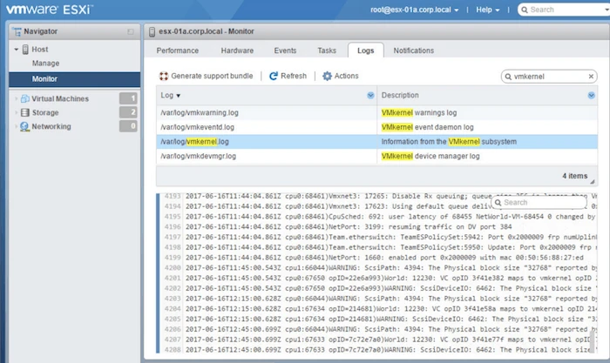Viewport: 610px width, 363px height.
Task: Expand the Virtual Machines tree node
Action: (16, 98)
